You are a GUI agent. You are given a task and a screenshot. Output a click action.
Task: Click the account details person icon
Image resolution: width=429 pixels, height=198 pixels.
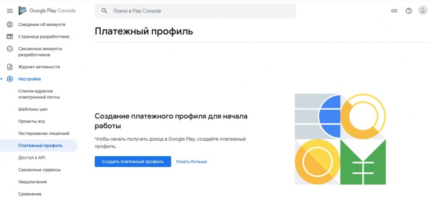[x=10, y=24]
